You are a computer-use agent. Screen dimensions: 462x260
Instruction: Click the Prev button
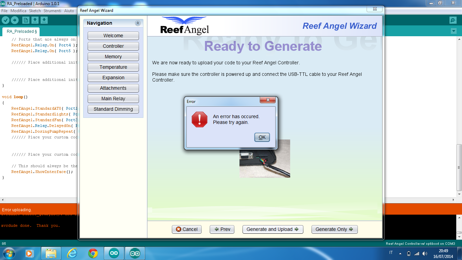point(222,229)
